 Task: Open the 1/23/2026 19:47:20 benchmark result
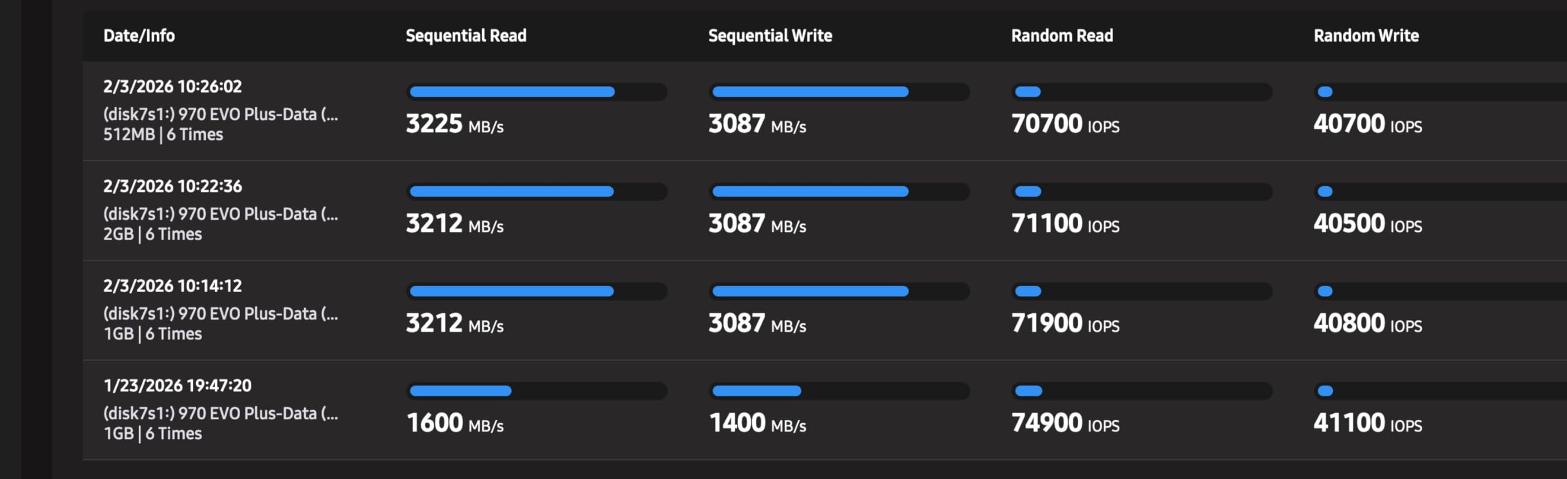177,386
